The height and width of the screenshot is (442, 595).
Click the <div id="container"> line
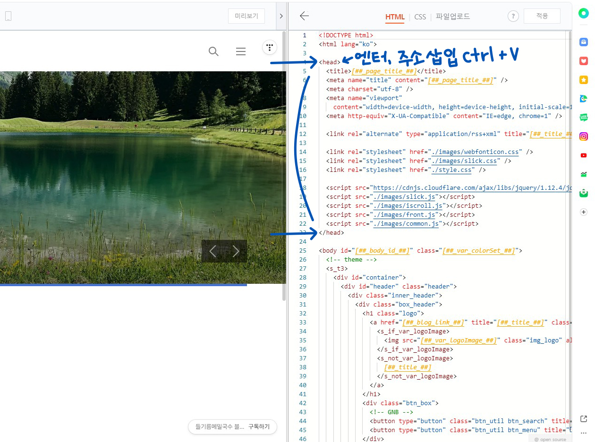coord(370,278)
